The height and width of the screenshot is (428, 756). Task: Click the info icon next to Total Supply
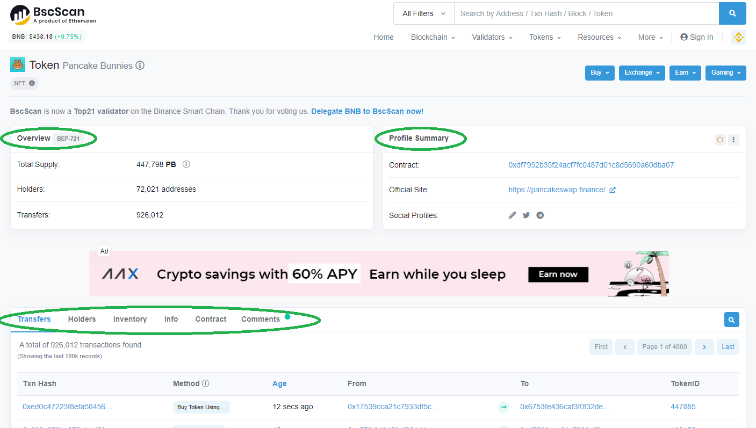pos(186,164)
